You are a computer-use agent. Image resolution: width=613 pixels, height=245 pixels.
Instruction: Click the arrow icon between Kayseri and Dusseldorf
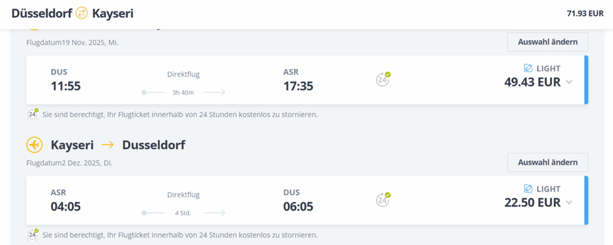108,145
